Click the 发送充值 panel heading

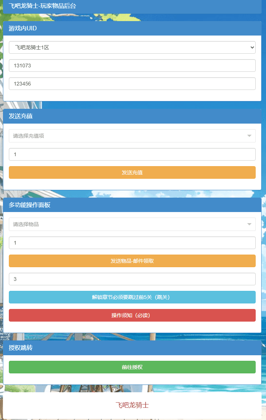[21, 116]
